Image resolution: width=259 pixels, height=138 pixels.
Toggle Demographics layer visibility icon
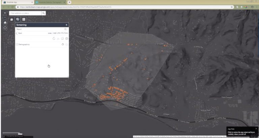pyautogui.click(x=63, y=44)
